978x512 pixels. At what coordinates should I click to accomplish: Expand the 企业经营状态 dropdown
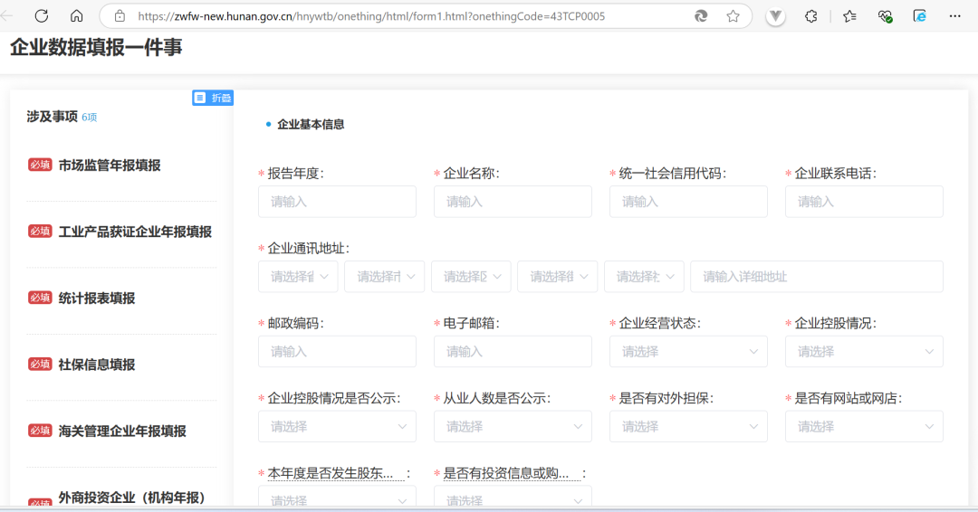coord(688,352)
